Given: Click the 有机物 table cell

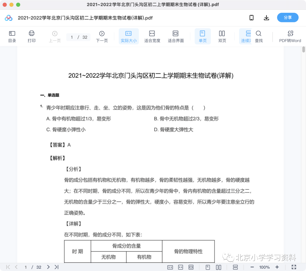Looking at the screenshot, I should 144,257.
